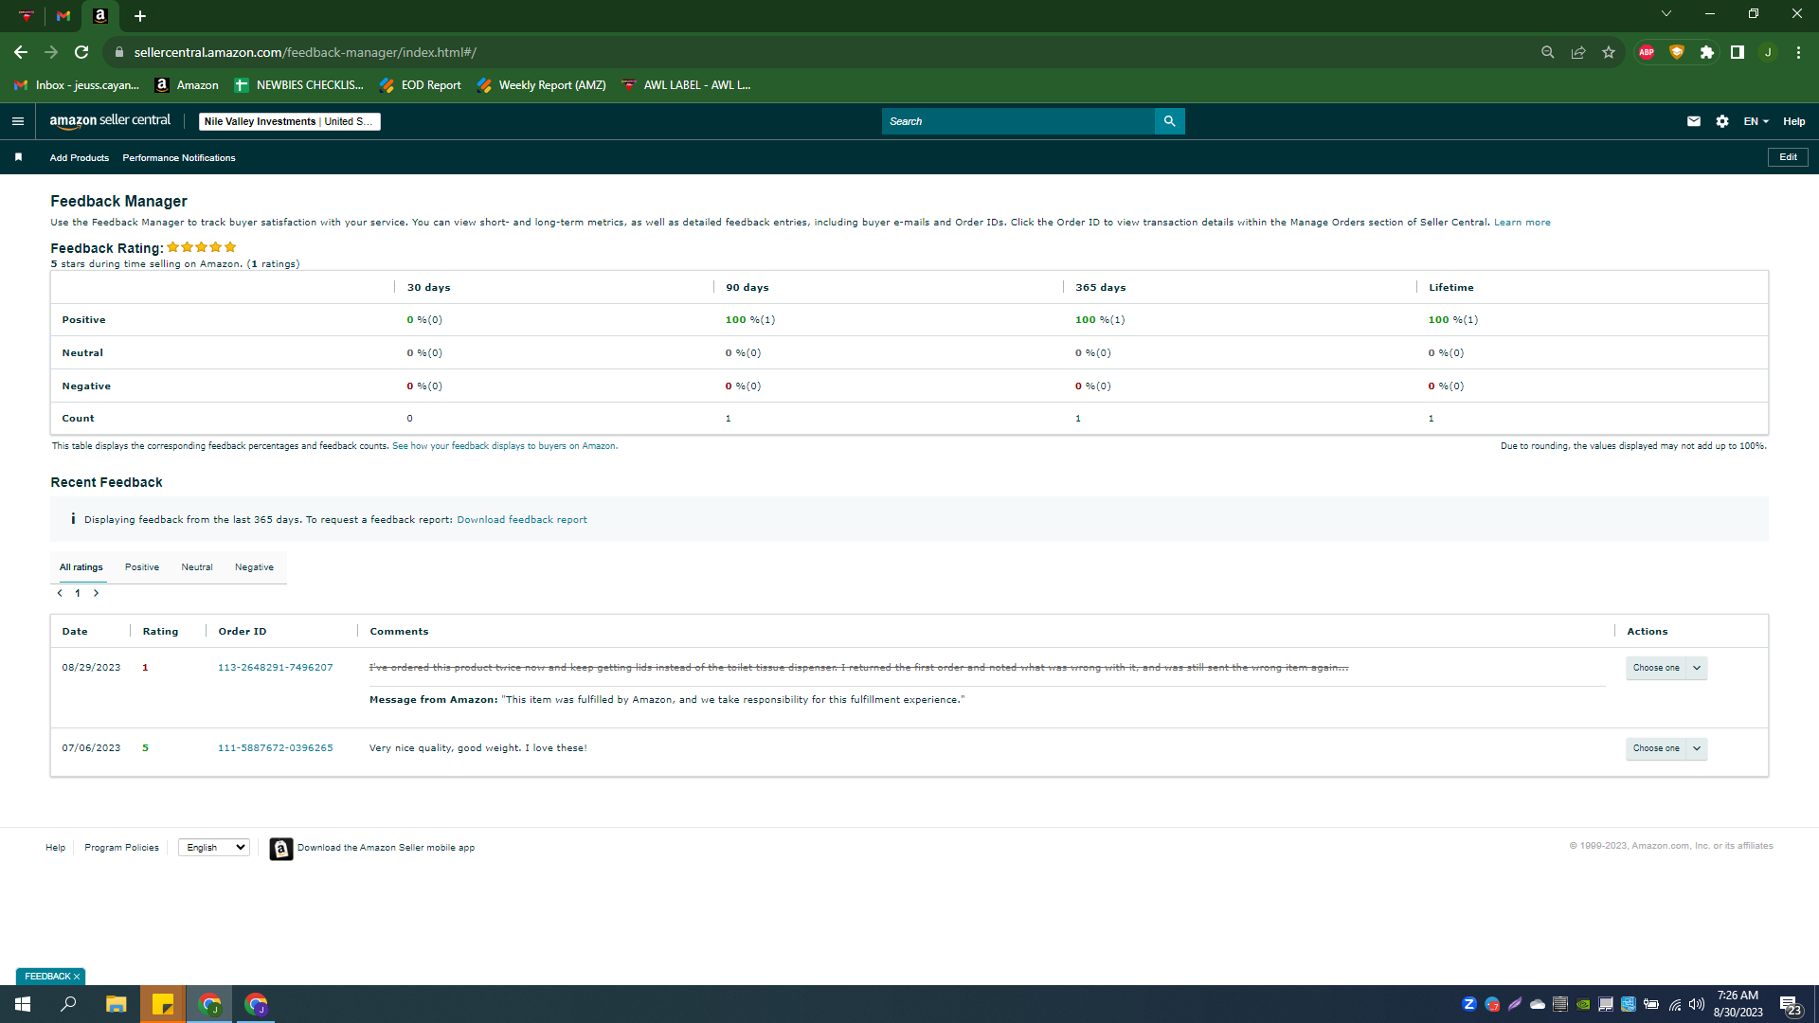Screen dimensions: 1819x1023
Task: Click the browser address bar URL
Action: 305,52
